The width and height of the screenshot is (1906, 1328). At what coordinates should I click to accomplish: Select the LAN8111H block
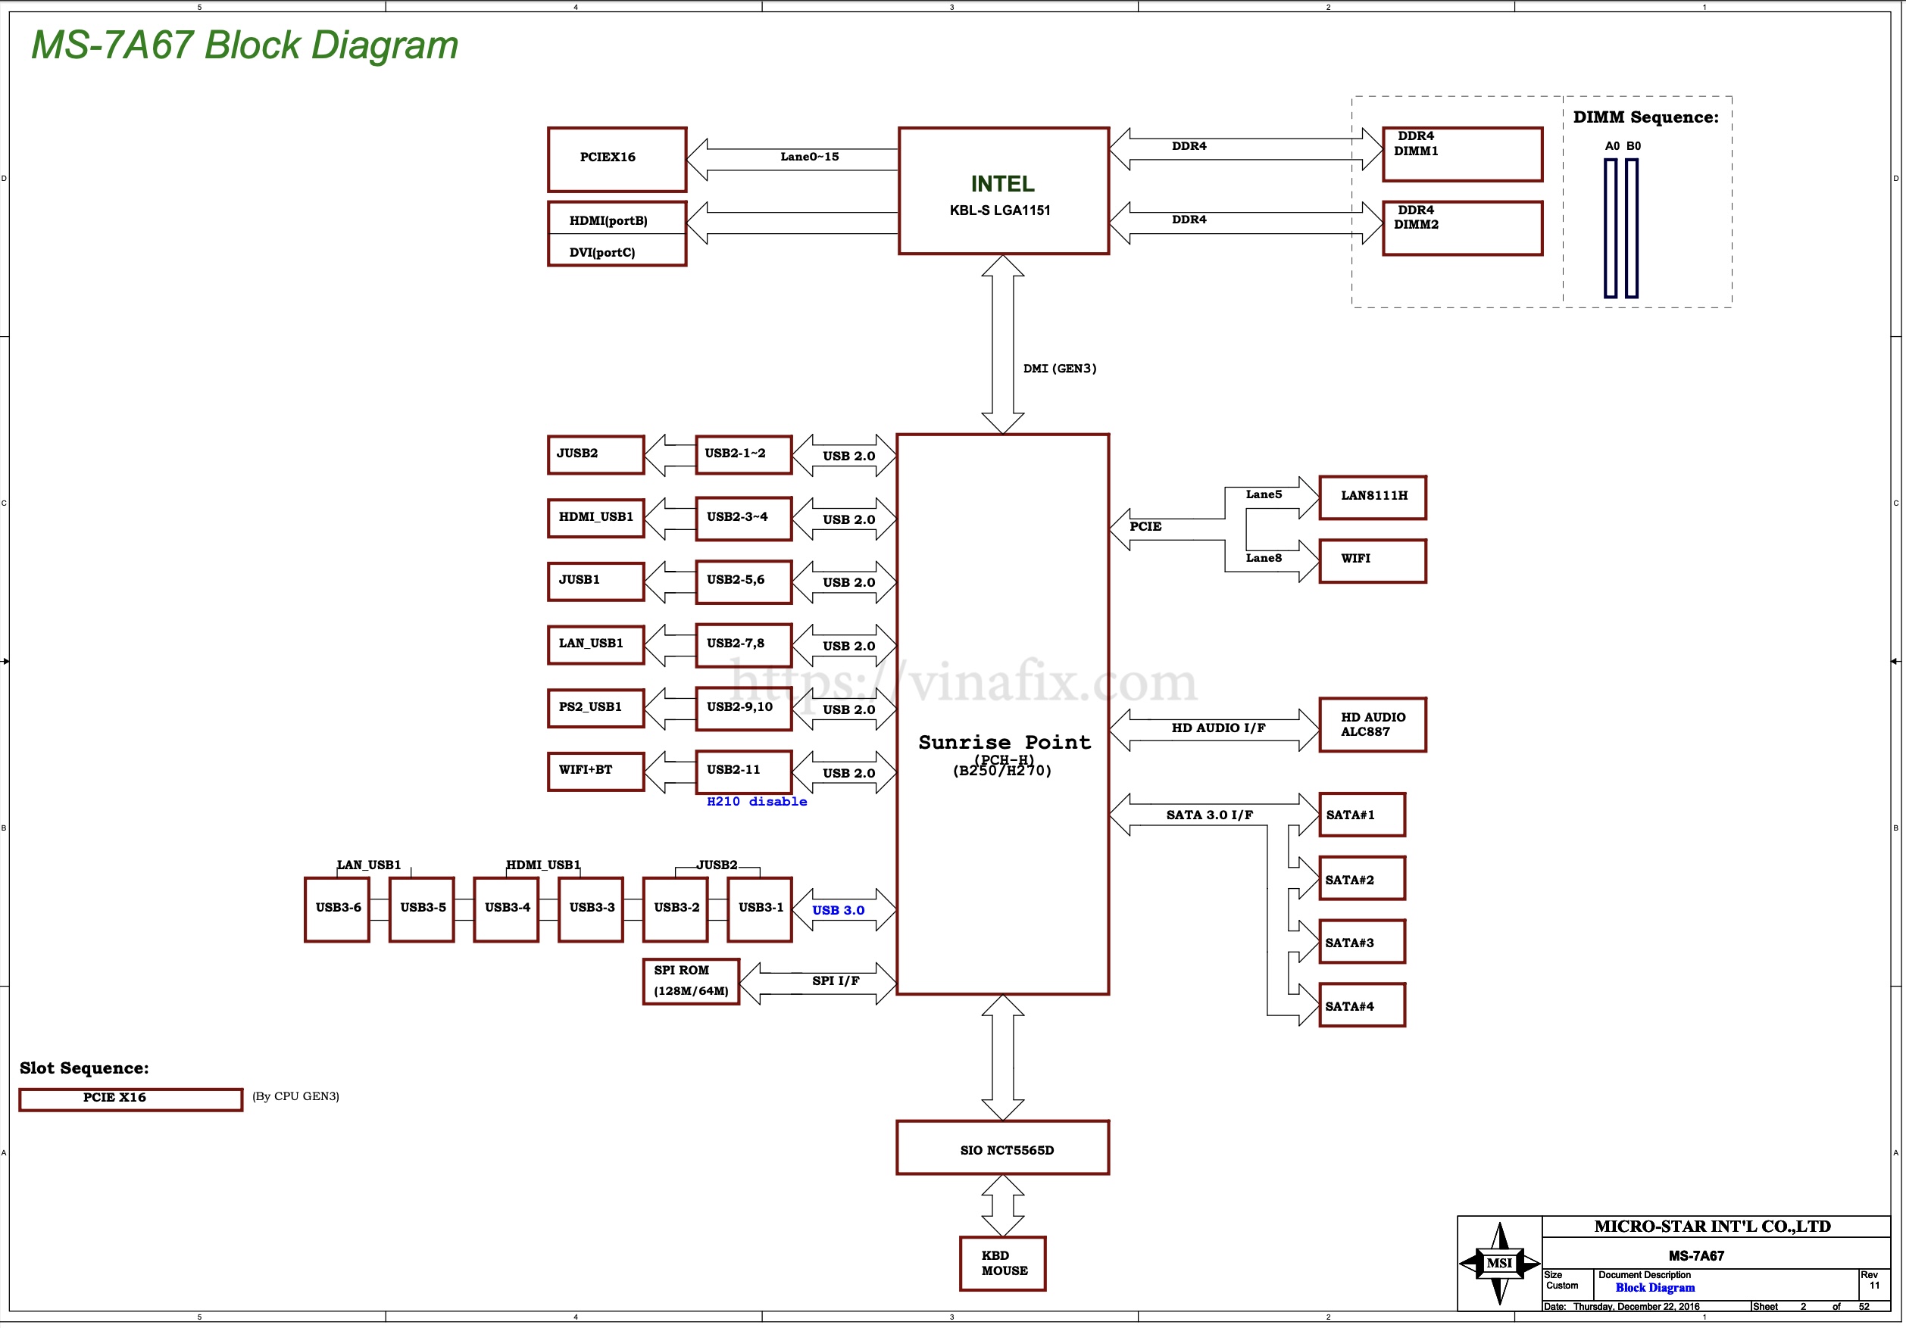pos(1372,497)
